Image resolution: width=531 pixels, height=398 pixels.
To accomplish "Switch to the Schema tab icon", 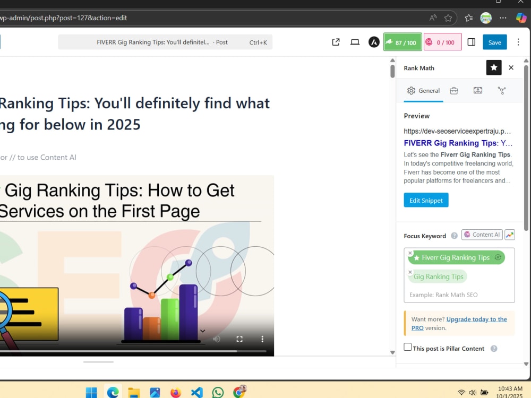I will [x=478, y=90].
